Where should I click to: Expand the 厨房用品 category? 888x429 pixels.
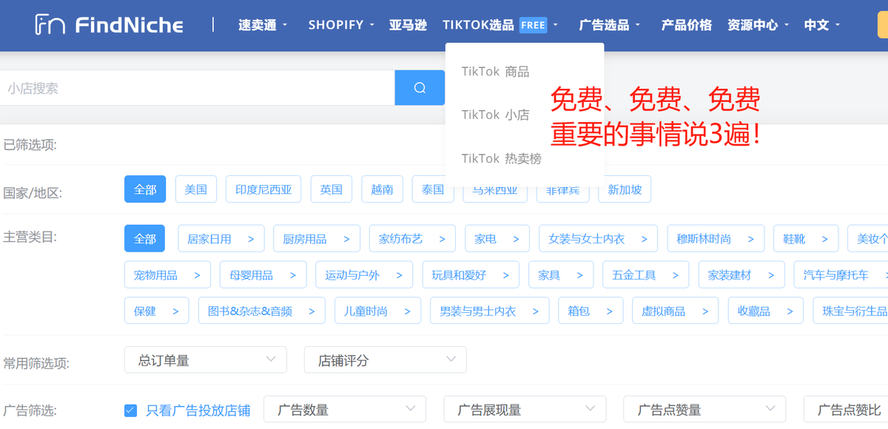tap(316, 239)
